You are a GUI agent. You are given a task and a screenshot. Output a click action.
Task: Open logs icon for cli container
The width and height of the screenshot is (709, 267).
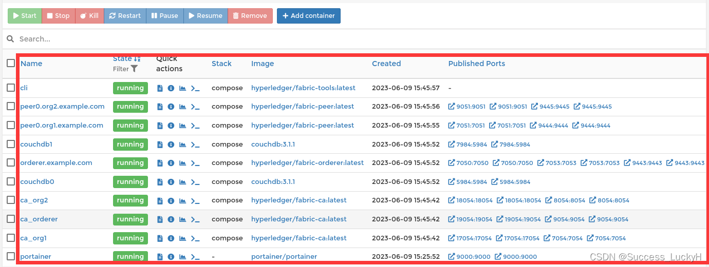160,88
